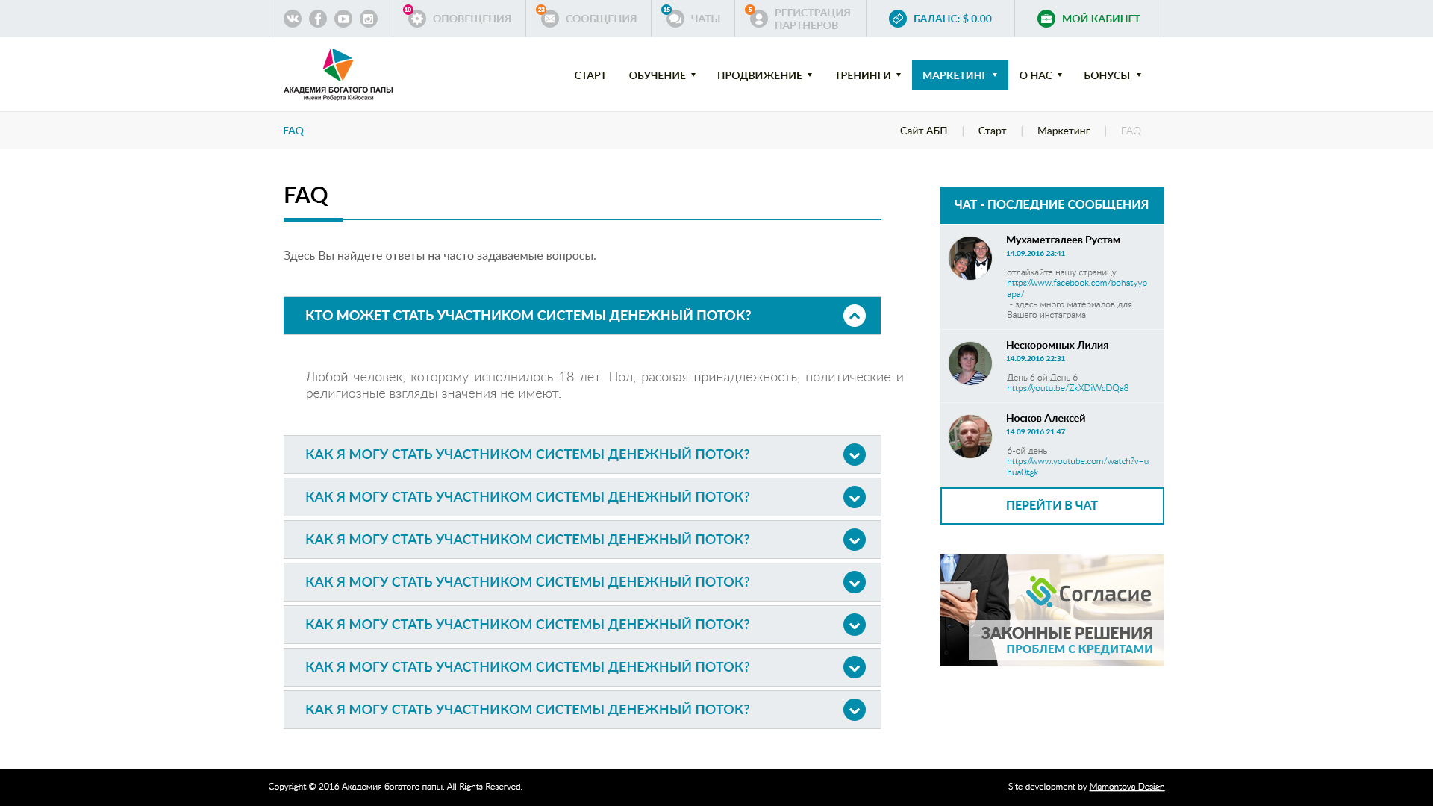Open the Бонусы dropdown menu

point(1112,75)
